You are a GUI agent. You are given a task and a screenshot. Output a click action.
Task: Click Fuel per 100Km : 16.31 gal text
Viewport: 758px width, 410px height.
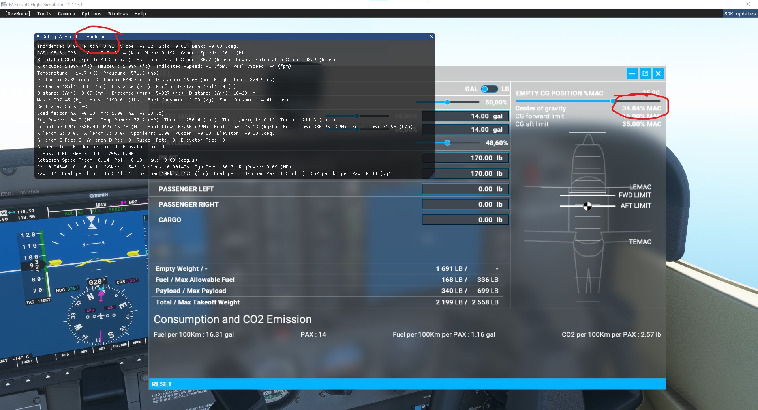coord(193,334)
